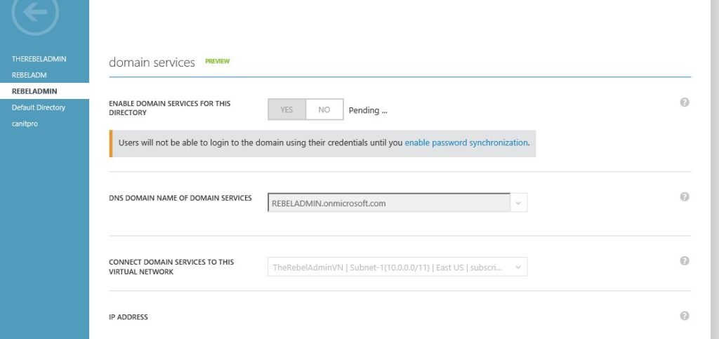
Task: Open help for DNS Domain Name
Action: pos(685,197)
